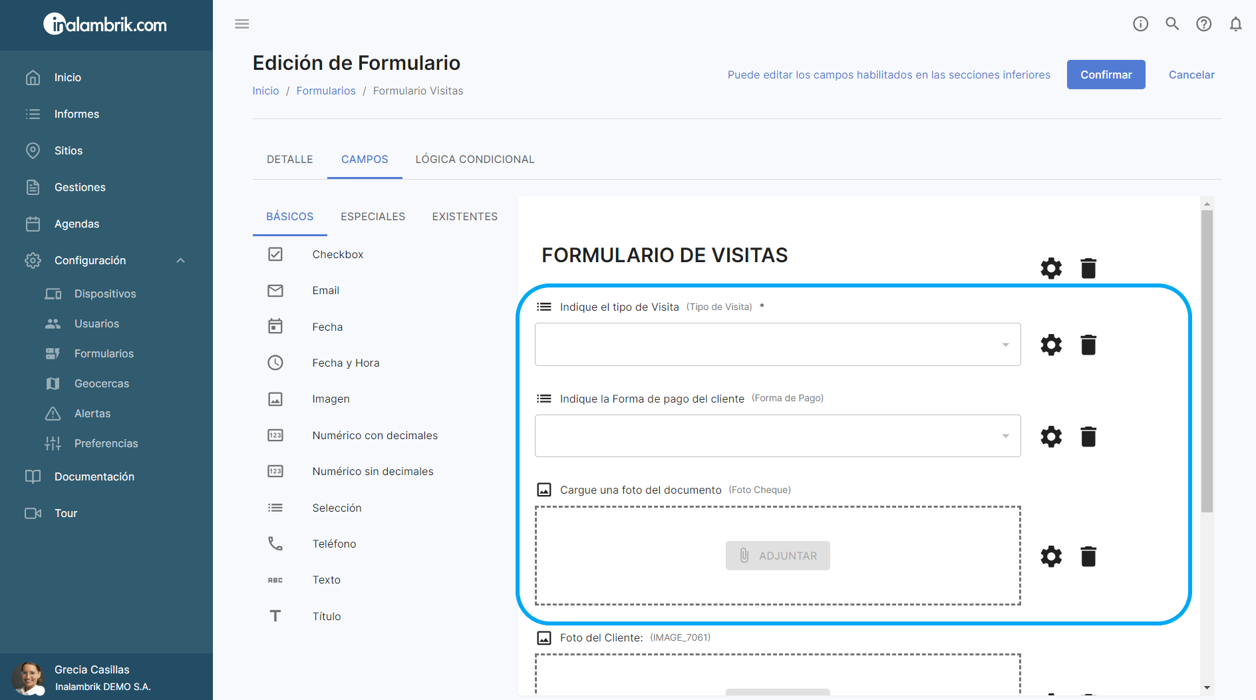
Task: Open the search magnifier icon
Action: pos(1172,24)
